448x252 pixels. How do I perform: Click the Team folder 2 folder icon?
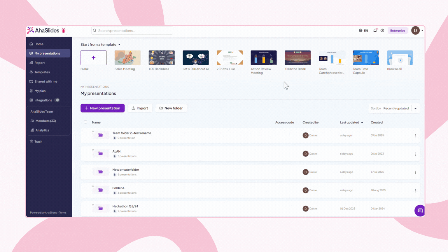101,135
